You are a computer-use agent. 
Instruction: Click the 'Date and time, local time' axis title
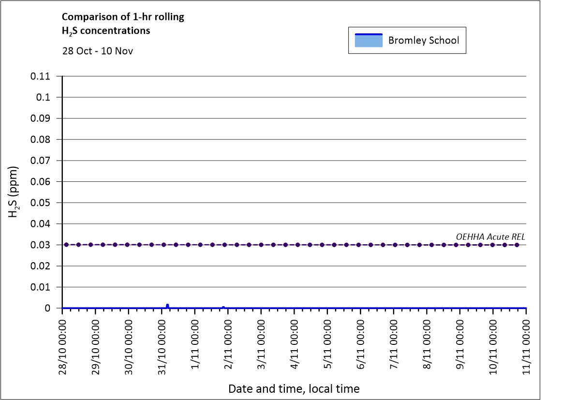pos(294,388)
